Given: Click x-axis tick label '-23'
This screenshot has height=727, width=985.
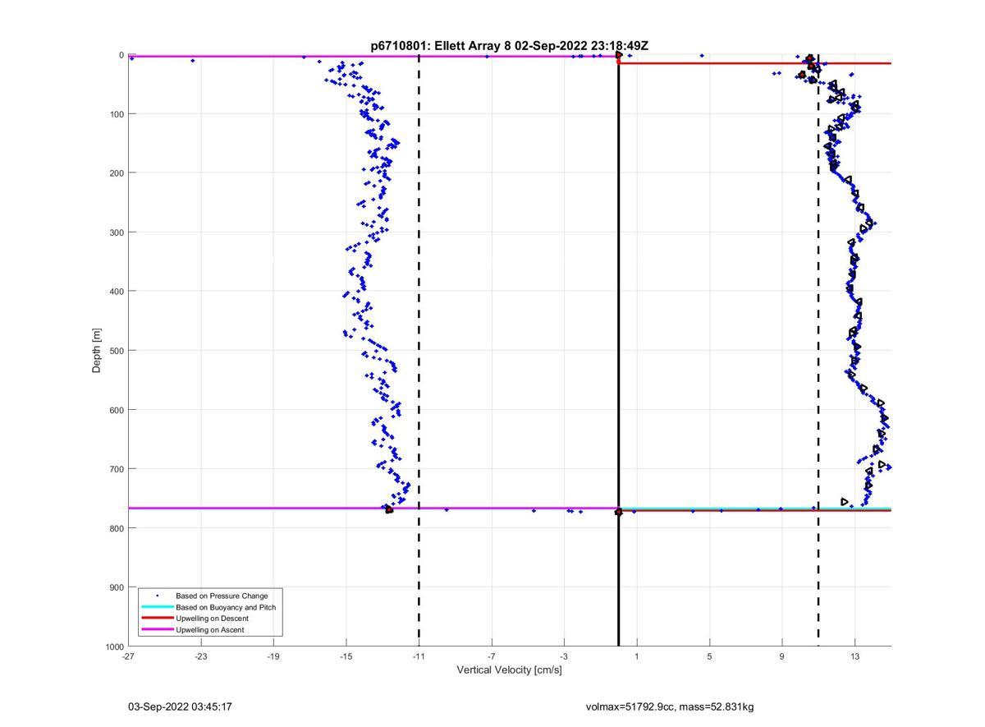Looking at the screenshot, I should click(201, 656).
